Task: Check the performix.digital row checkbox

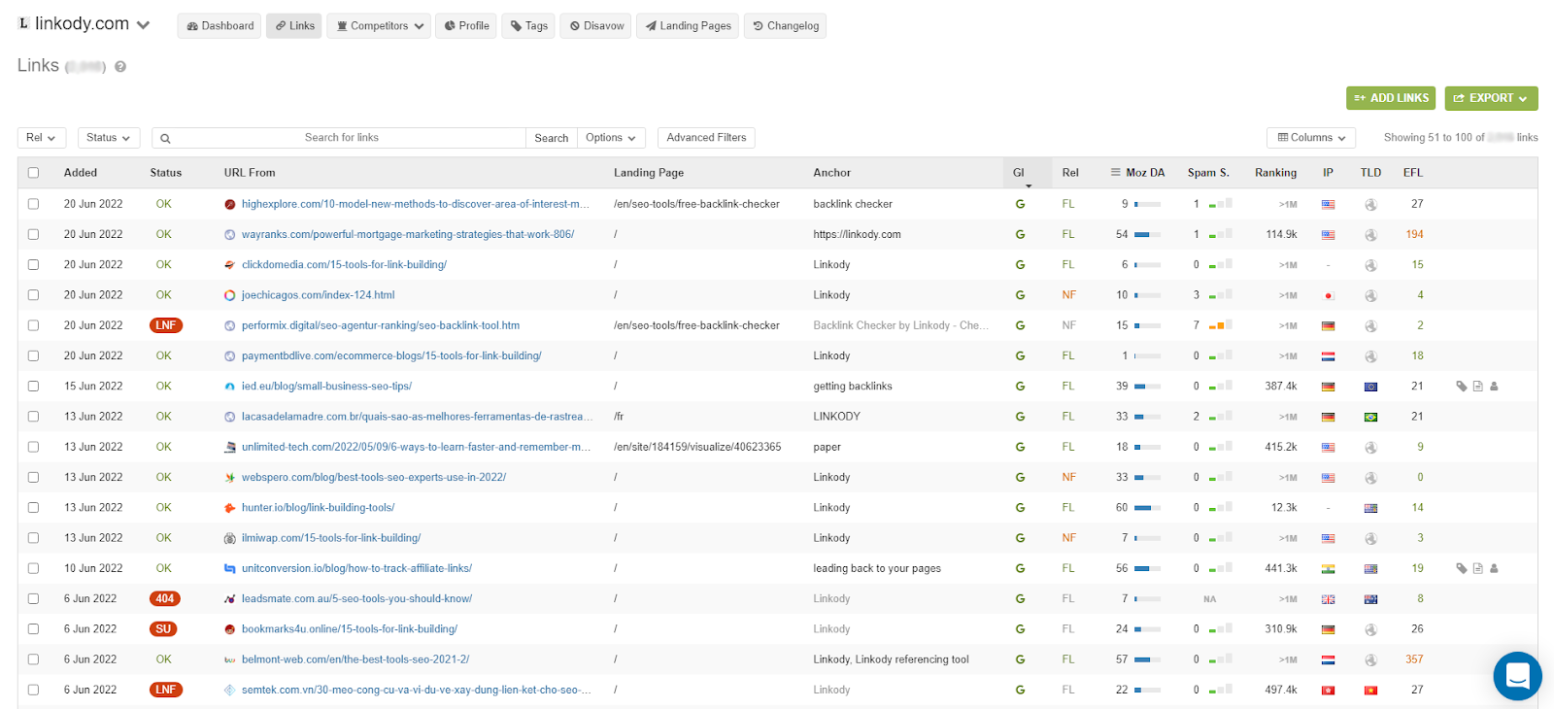Action: coord(33,325)
